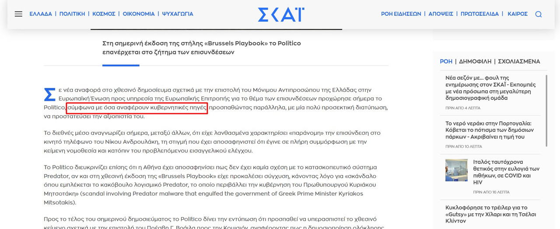Open the ΟΙΚΟΝΟΜΙΑ section

click(139, 14)
